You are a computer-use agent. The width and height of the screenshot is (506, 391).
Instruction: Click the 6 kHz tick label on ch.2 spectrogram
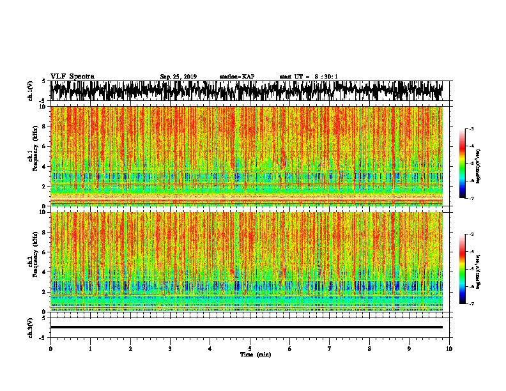tap(45, 252)
